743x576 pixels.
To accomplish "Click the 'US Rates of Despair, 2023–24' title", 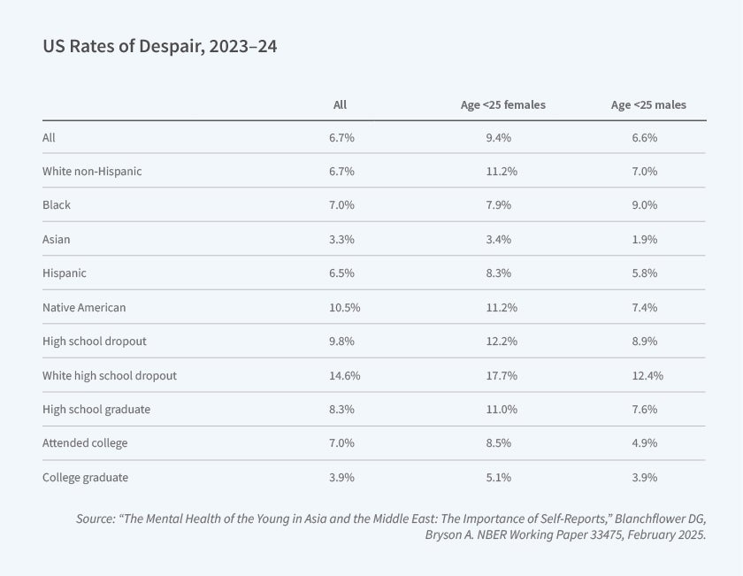I will (x=159, y=47).
